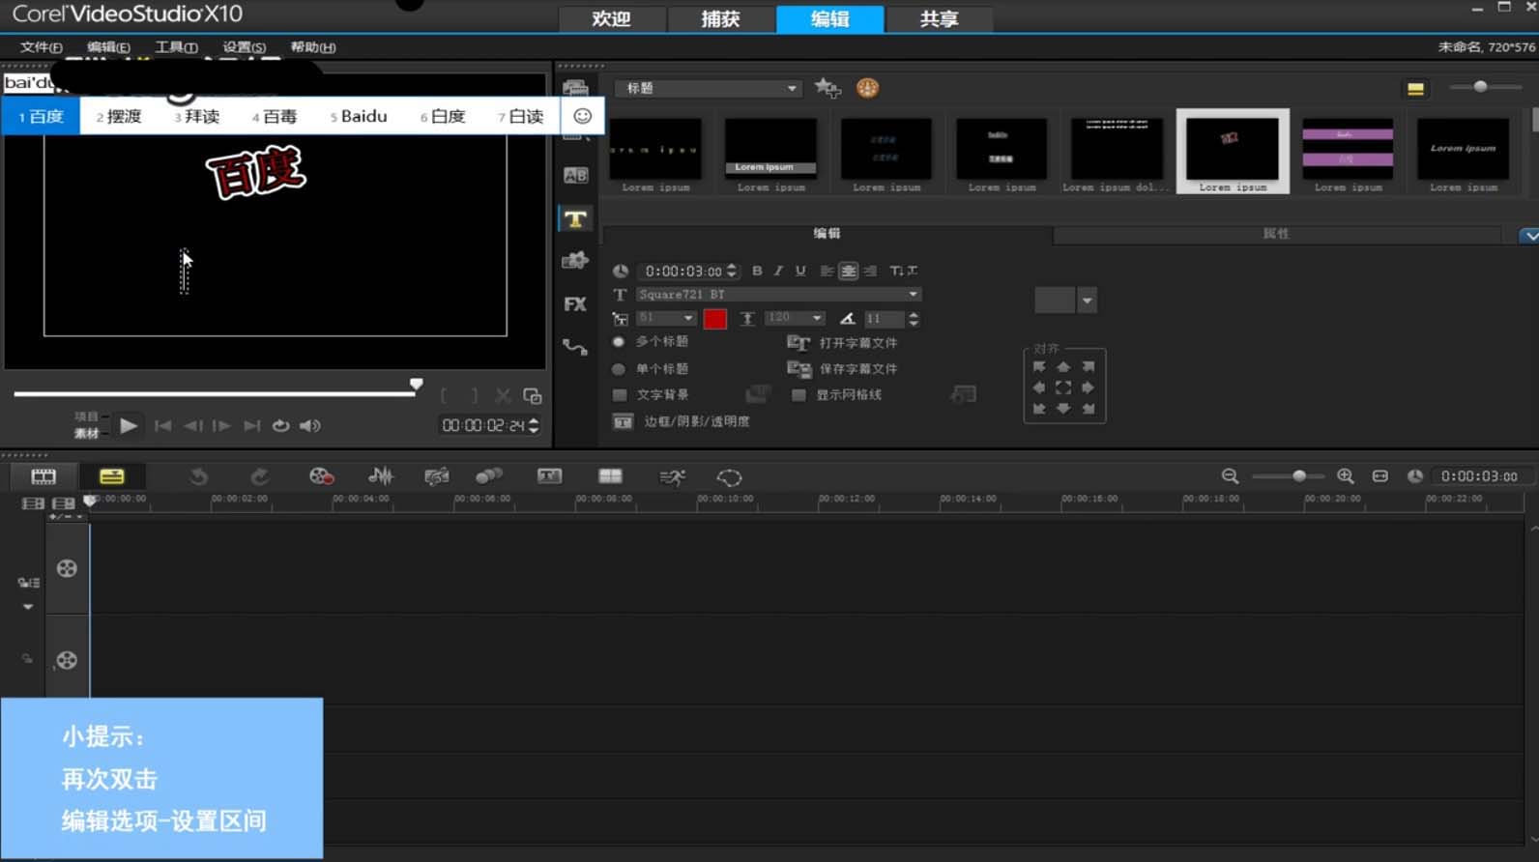Screen dimensions: 1539x862
Task: Open Auto Music tool
Action: coord(437,476)
